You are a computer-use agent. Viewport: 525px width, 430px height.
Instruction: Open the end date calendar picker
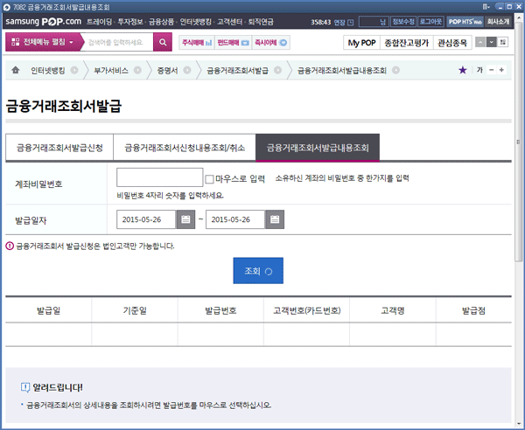click(275, 219)
